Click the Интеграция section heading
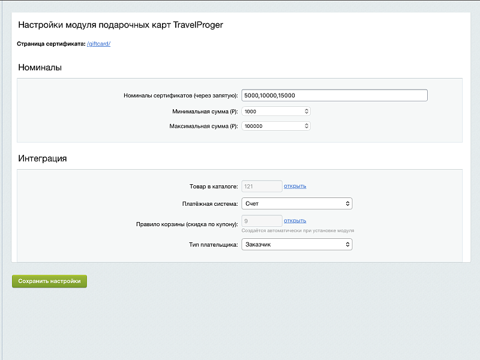Viewport: 480px width, 360px height. [42, 158]
